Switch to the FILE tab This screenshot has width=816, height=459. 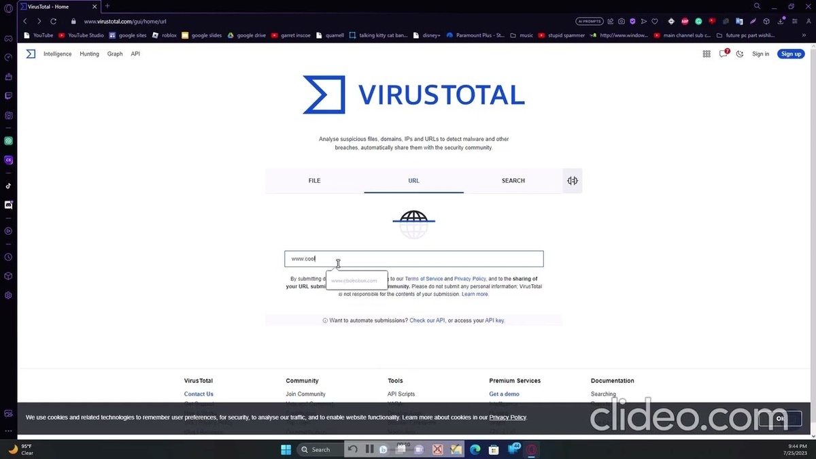coord(314,181)
